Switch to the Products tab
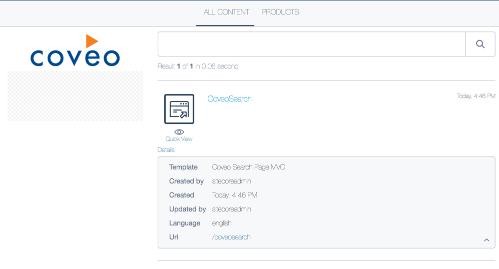The height and width of the screenshot is (269, 499). tap(280, 12)
